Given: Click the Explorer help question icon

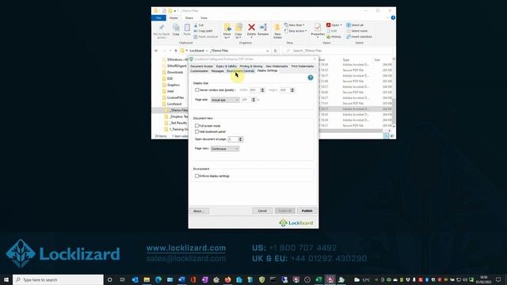Looking at the screenshot, I should (x=393, y=17).
